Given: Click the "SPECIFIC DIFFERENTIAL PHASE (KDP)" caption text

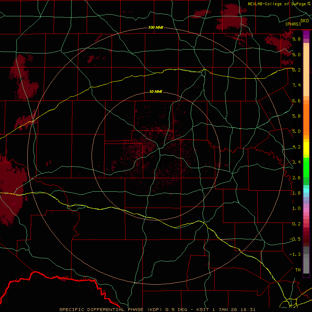Looking at the screenshot, I should point(112,310).
